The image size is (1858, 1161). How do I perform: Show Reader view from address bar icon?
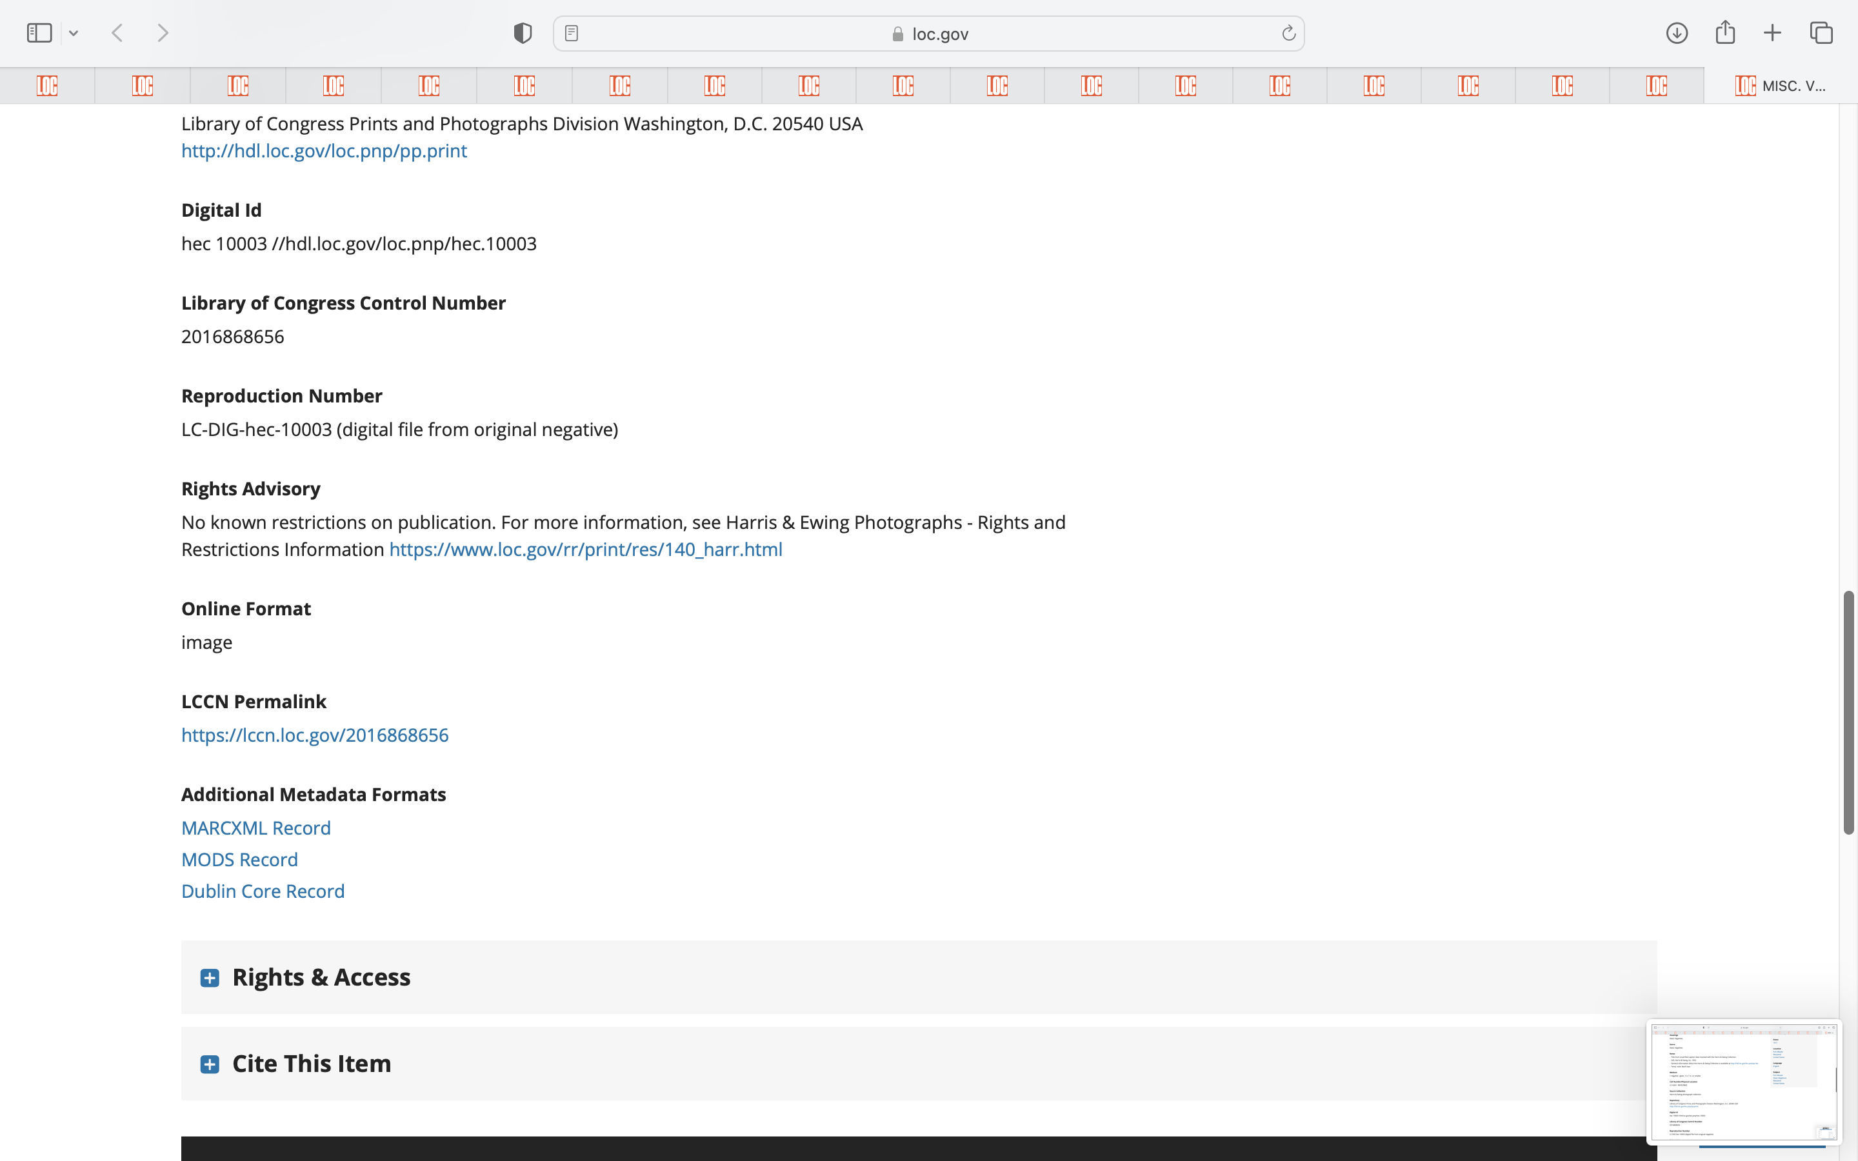coord(571,33)
